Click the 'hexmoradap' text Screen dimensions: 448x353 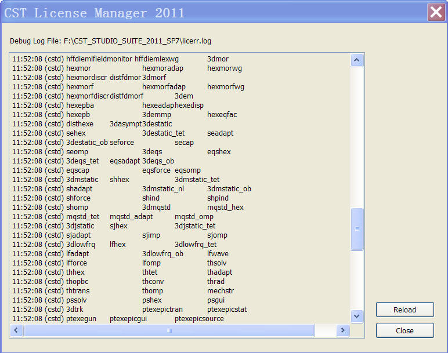tap(162, 68)
